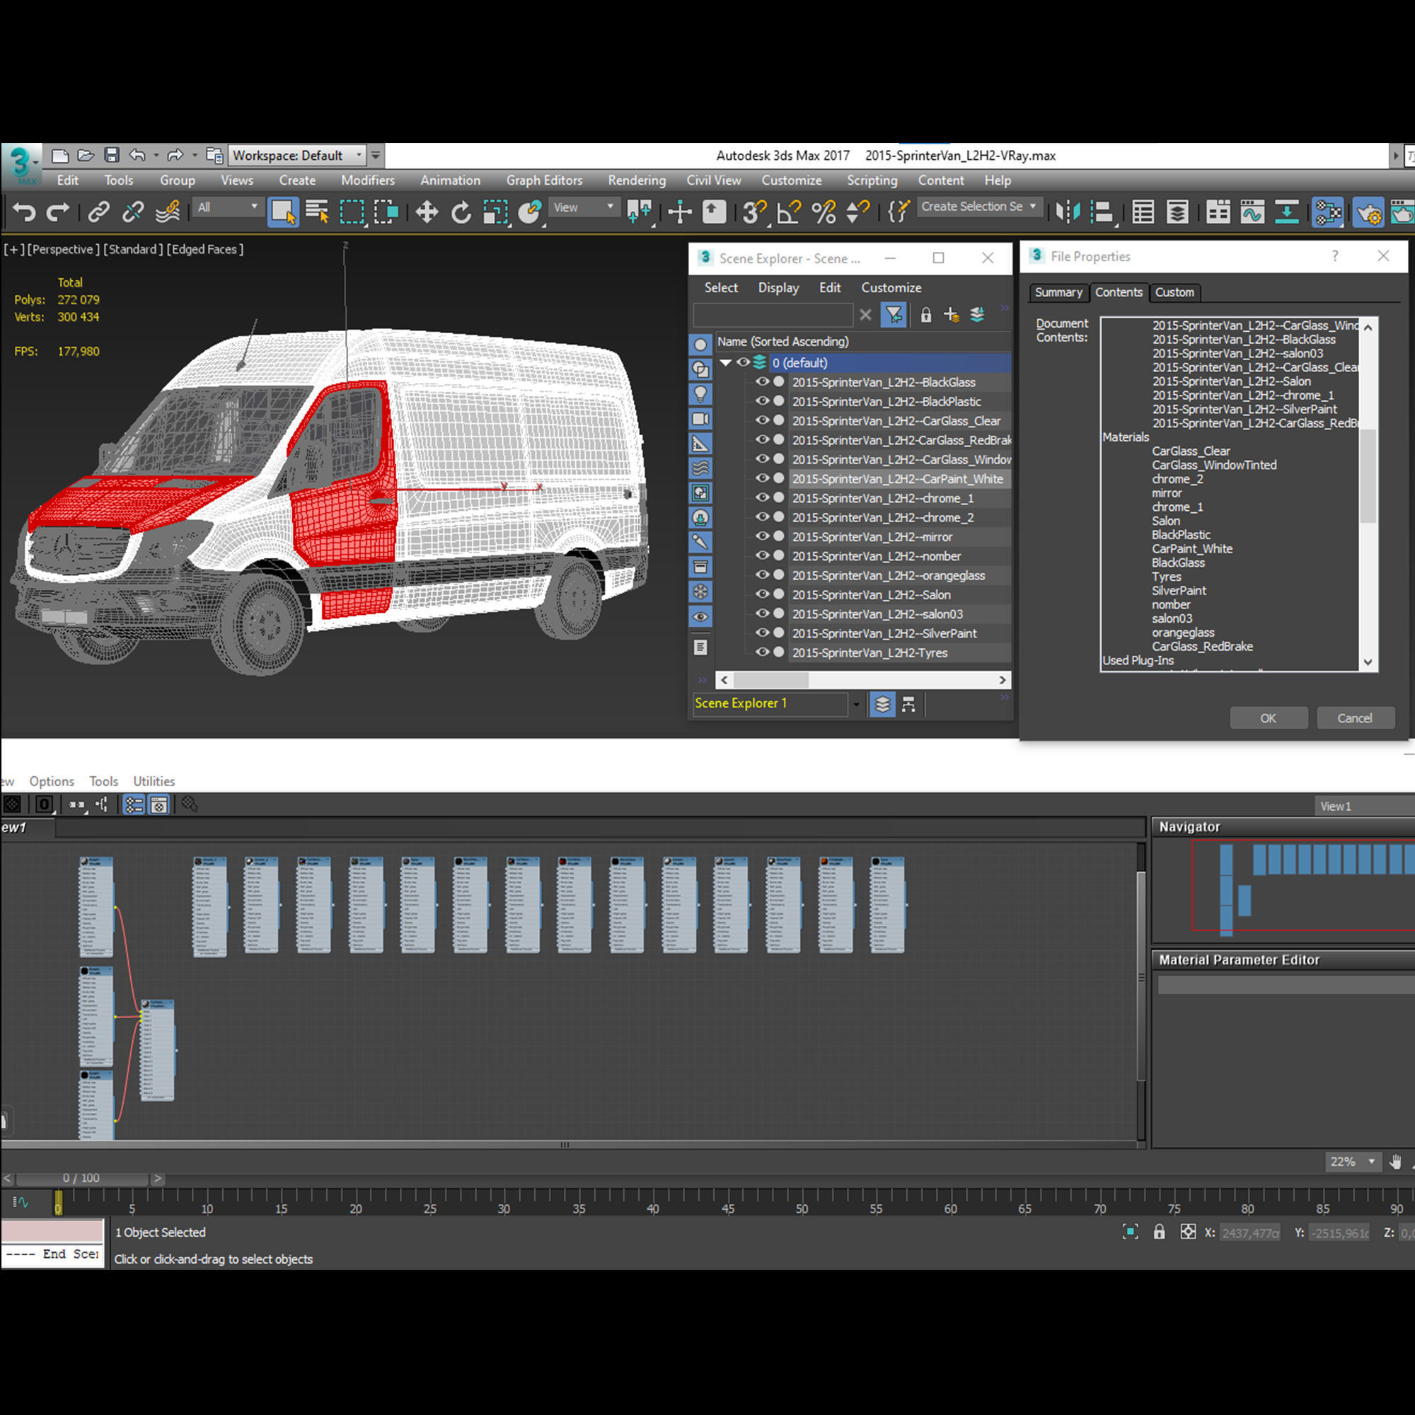Open the undo history dropdown arrow
The height and width of the screenshot is (1415, 1415).
click(x=156, y=155)
